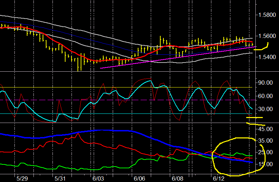The height and width of the screenshot is (182, 279).
Task: Select the 6/03 date label
Action: [98, 178]
